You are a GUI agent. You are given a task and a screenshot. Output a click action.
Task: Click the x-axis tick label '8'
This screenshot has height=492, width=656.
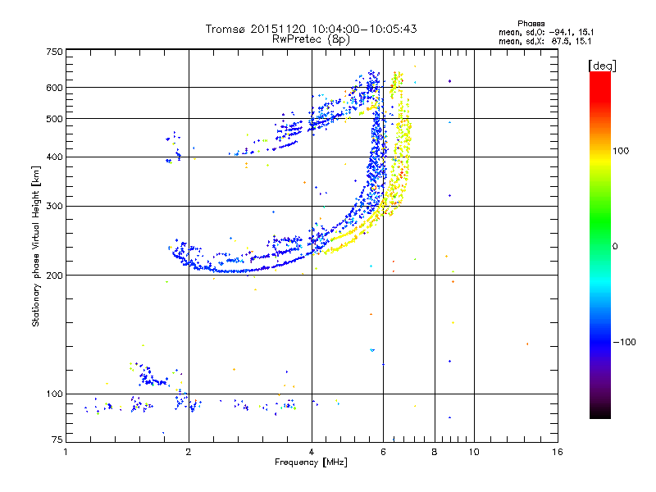click(435, 452)
